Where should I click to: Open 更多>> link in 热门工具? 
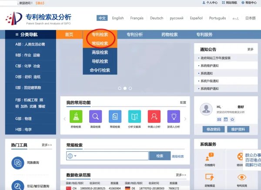point(47,145)
